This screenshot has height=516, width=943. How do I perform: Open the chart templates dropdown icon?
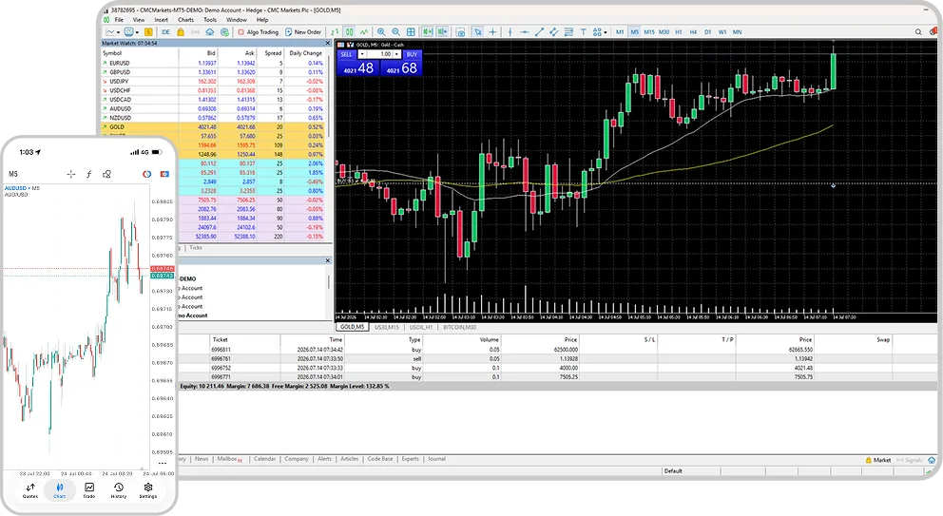131,32
